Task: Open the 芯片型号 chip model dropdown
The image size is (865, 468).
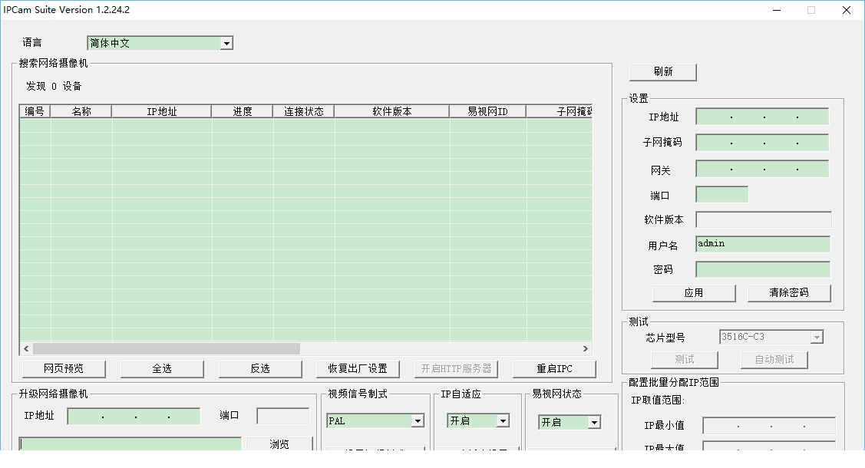Action: 816,336
